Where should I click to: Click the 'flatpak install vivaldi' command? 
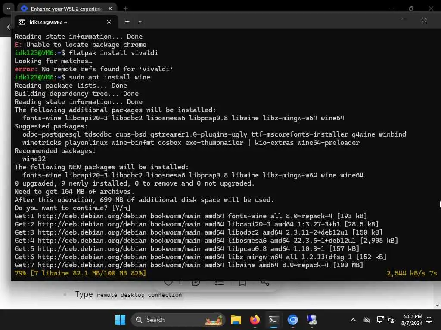pyautogui.click(x=113, y=53)
